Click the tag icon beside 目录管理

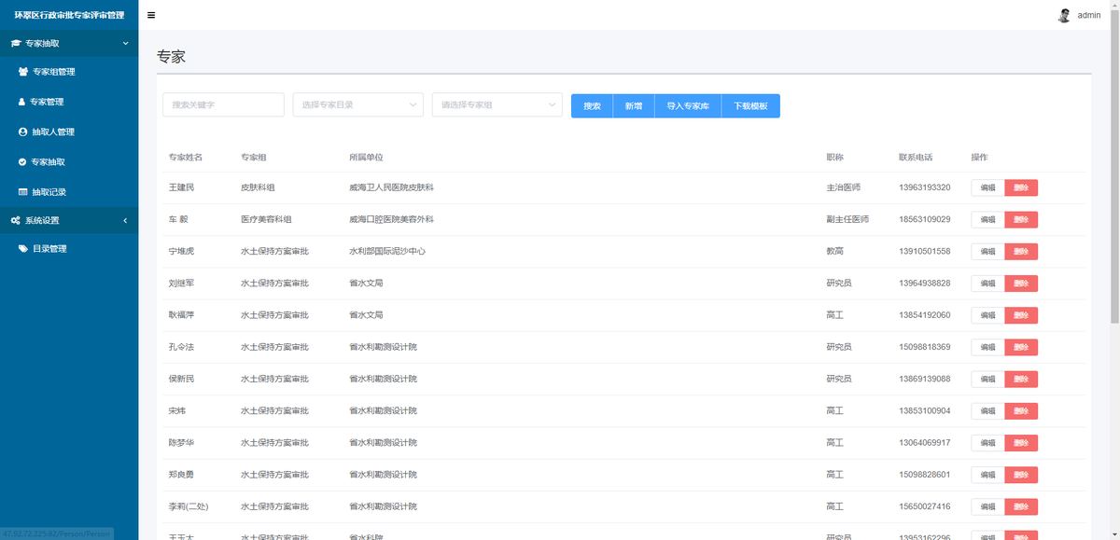pos(23,249)
